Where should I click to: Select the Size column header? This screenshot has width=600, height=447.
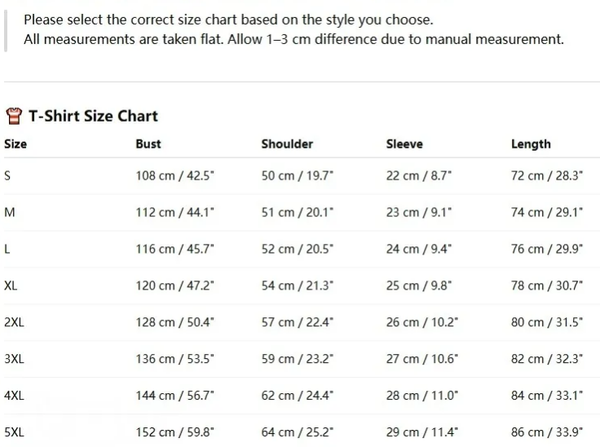[x=15, y=144]
